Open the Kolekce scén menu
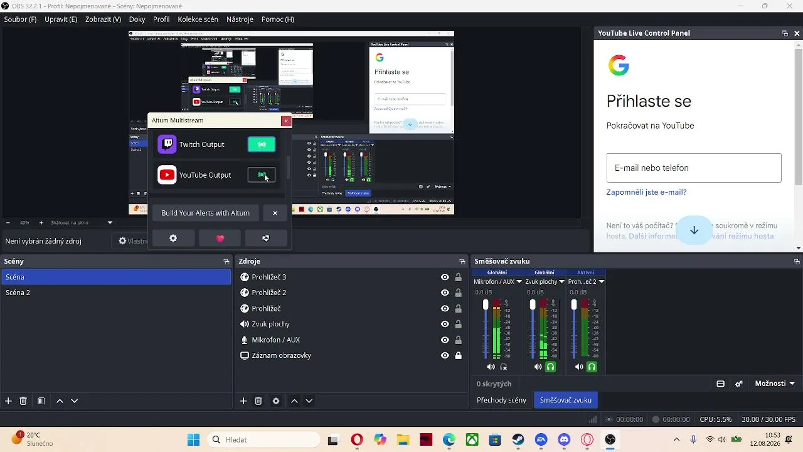The height and width of the screenshot is (452, 803). point(198,19)
